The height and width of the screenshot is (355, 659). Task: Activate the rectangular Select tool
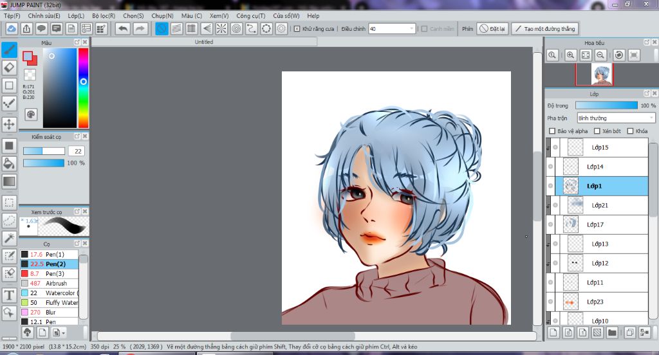coord(9,203)
